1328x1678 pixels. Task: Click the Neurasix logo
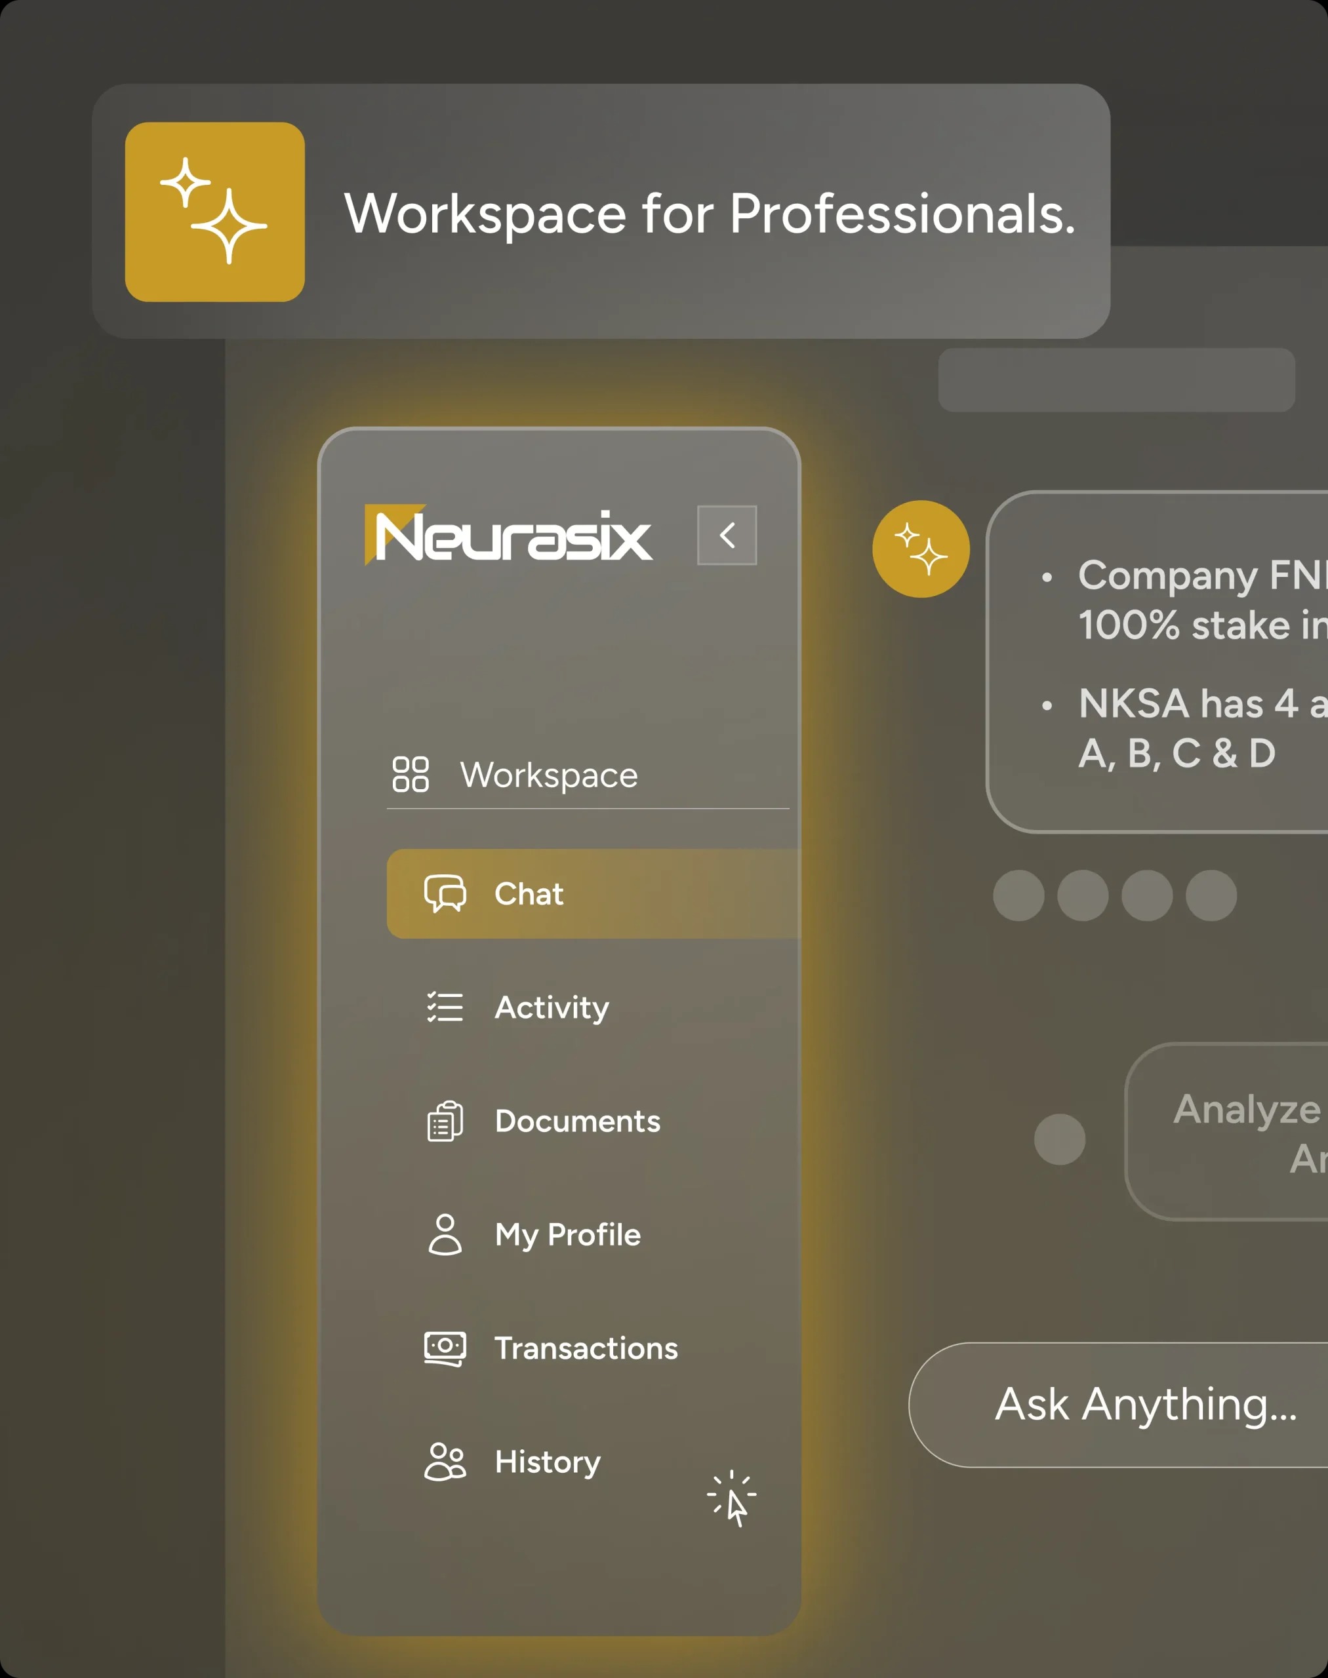[508, 535]
